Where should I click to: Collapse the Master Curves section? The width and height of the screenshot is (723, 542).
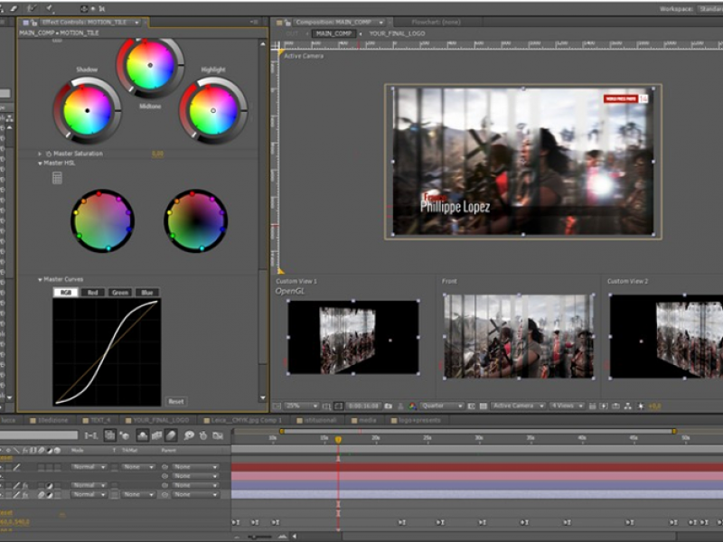pyautogui.click(x=40, y=279)
